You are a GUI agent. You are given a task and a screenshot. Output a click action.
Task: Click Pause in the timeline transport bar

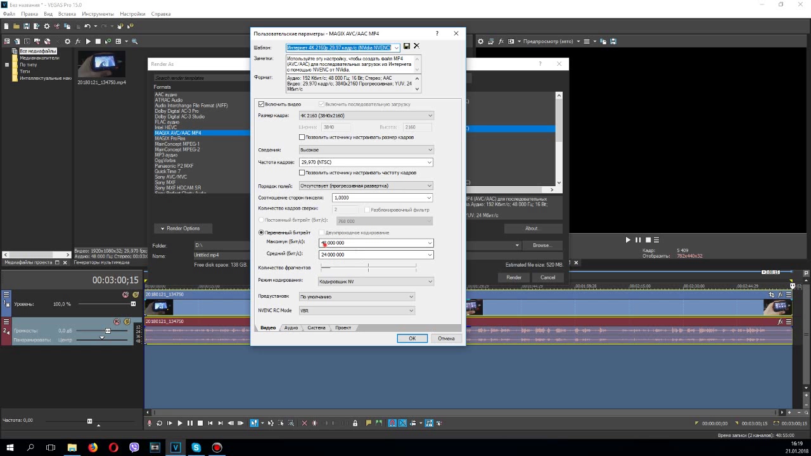(x=190, y=423)
